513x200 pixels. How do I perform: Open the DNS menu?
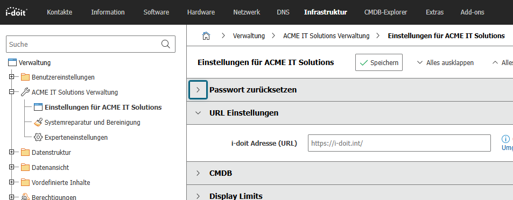point(283,12)
